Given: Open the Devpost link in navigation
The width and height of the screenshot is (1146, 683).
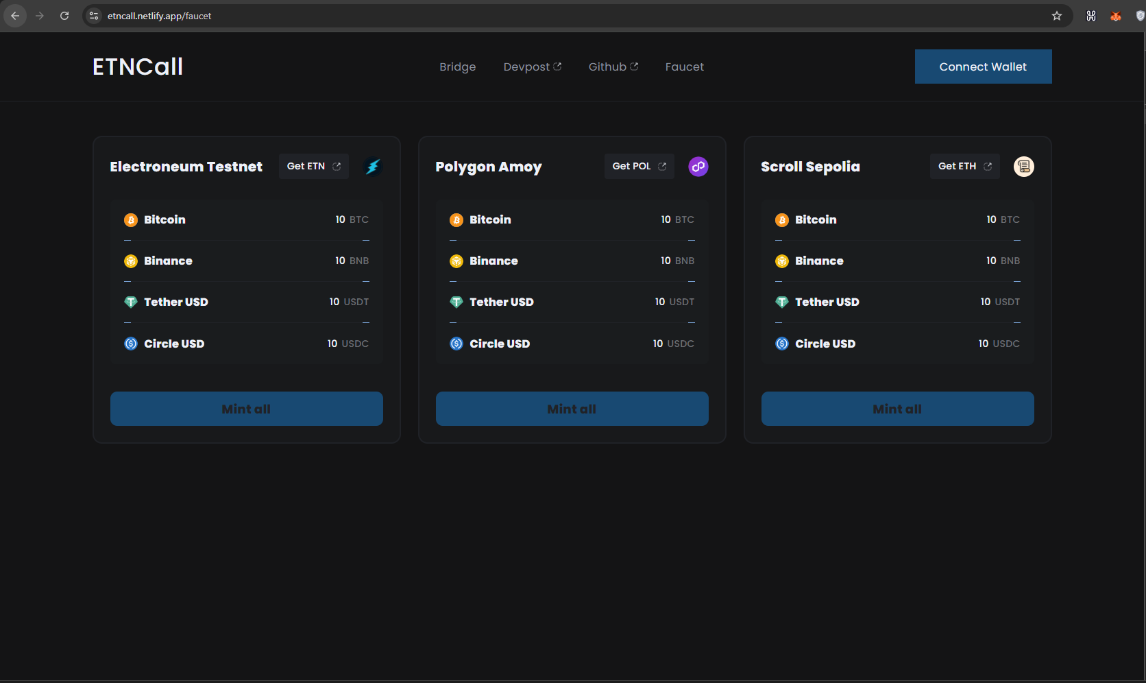Looking at the screenshot, I should click(533, 67).
